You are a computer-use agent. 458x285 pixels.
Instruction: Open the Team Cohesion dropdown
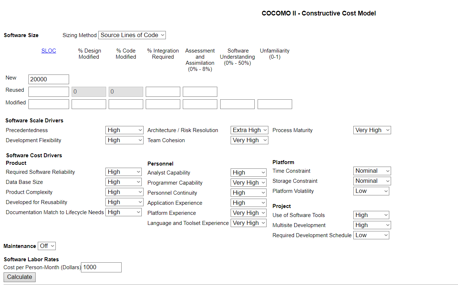[x=249, y=140]
